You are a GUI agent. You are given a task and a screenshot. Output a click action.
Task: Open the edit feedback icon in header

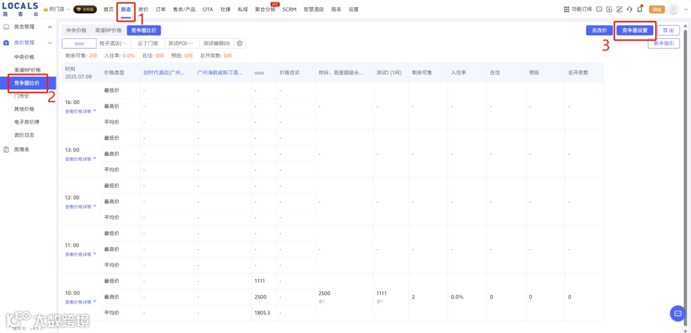coord(619,9)
